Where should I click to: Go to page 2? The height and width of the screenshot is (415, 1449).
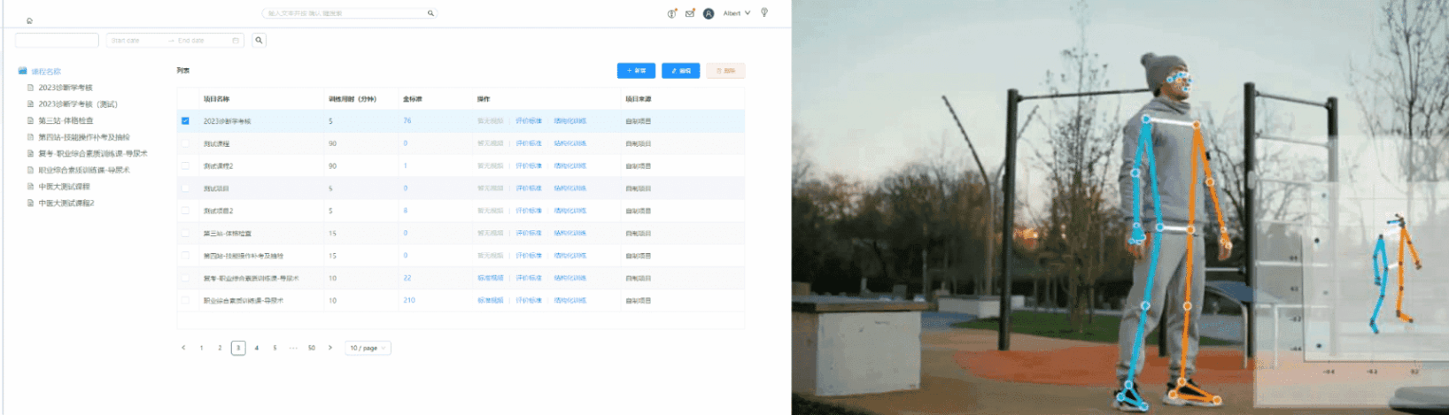[220, 348]
